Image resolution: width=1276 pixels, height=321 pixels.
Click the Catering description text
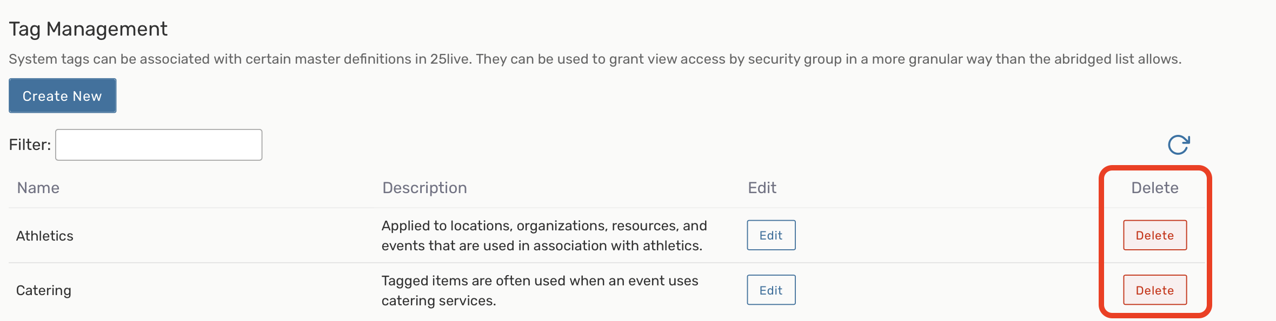coord(540,290)
